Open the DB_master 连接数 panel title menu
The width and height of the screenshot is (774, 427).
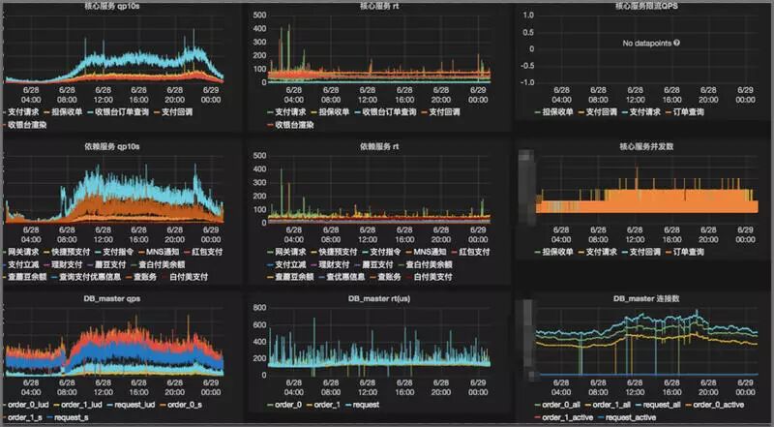(x=646, y=298)
